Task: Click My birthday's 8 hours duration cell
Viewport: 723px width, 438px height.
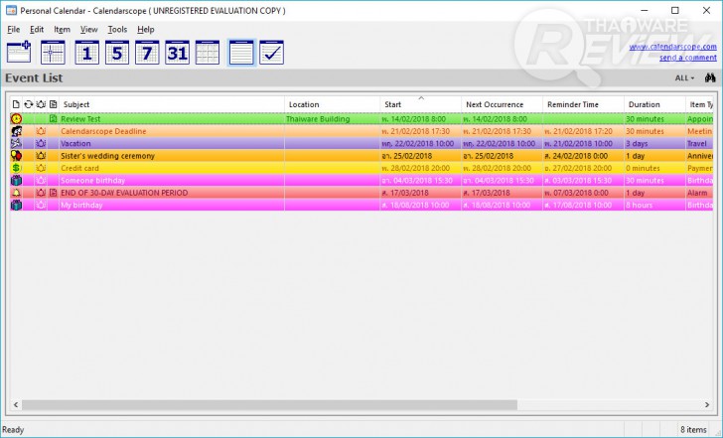Action: click(x=655, y=206)
